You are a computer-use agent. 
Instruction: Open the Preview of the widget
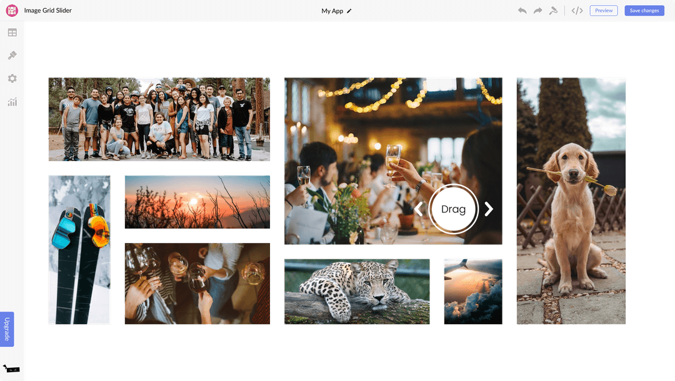pyautogui.click(x=603, y=10)
